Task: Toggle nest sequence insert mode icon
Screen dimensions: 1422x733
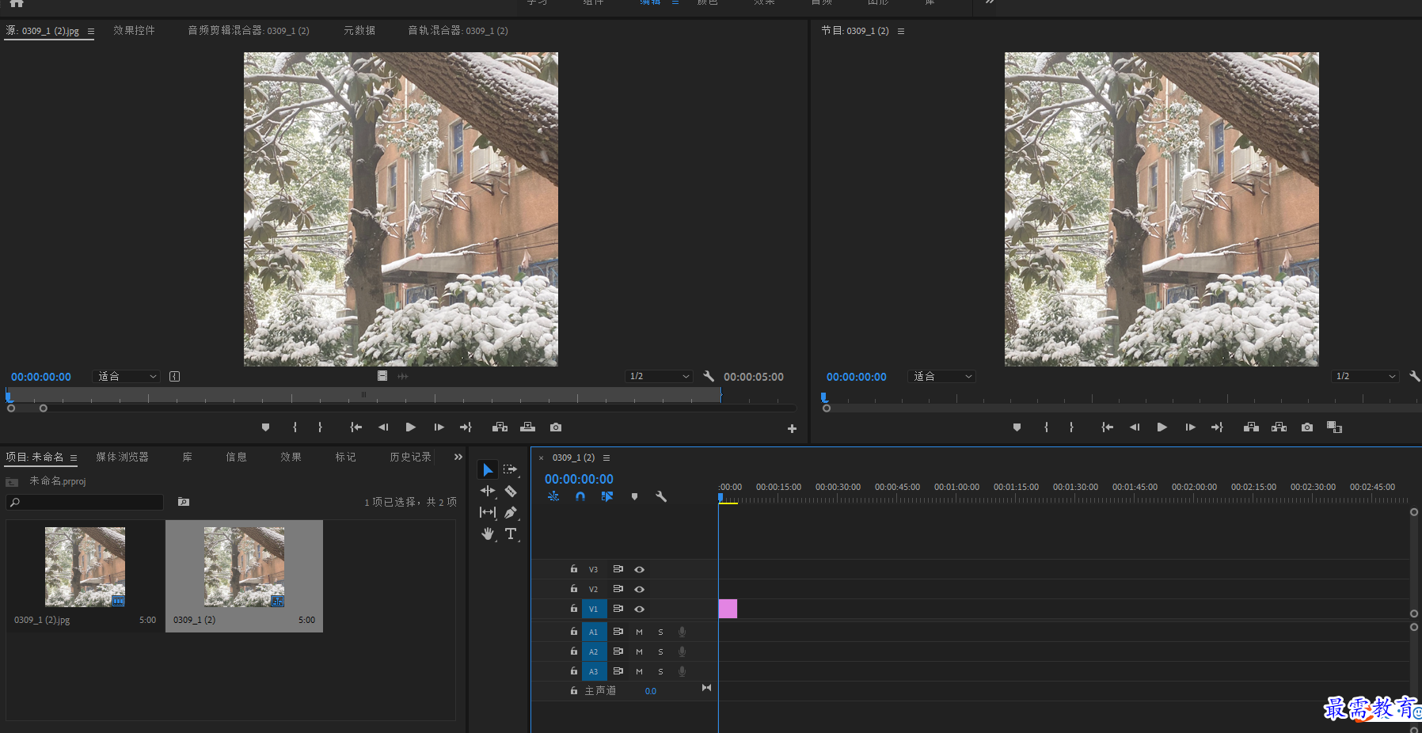Action: click(553, 496)
